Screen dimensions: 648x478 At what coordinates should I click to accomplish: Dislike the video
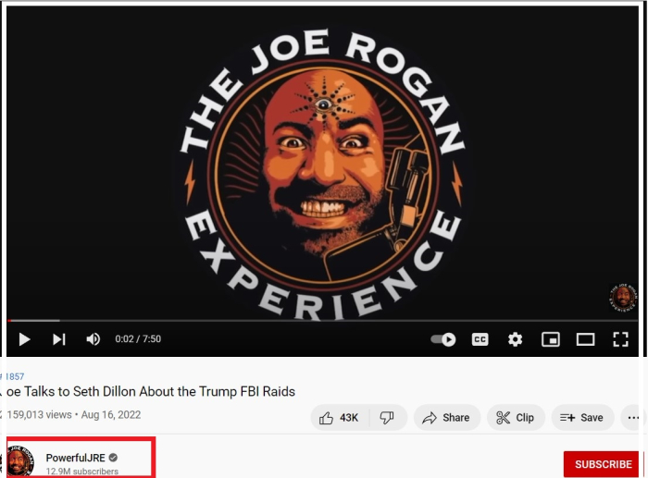tap(387, 418)
